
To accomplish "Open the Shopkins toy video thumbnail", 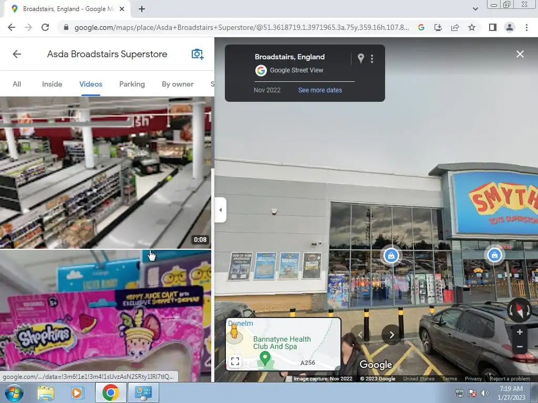I will tap(105, 316).
